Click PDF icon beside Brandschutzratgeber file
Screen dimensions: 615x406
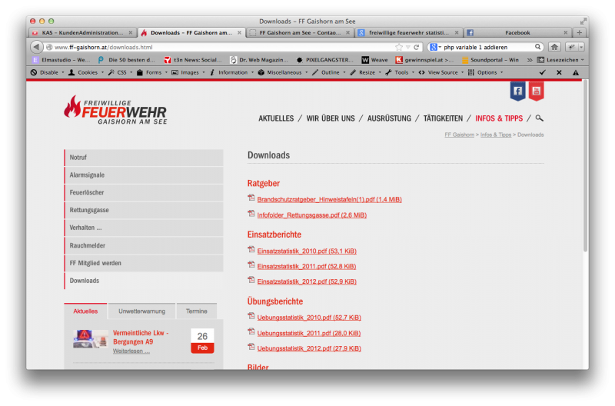pos(251,198)
